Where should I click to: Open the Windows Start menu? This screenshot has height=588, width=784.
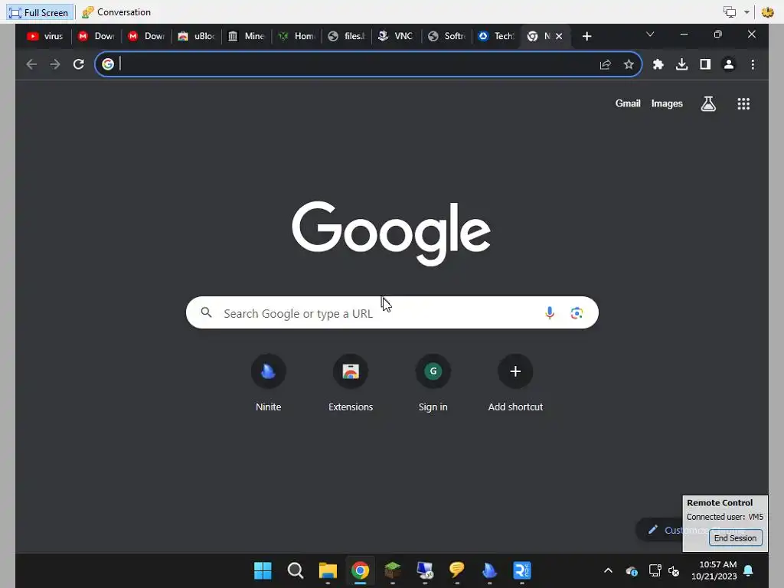click(x=263, y=570)
